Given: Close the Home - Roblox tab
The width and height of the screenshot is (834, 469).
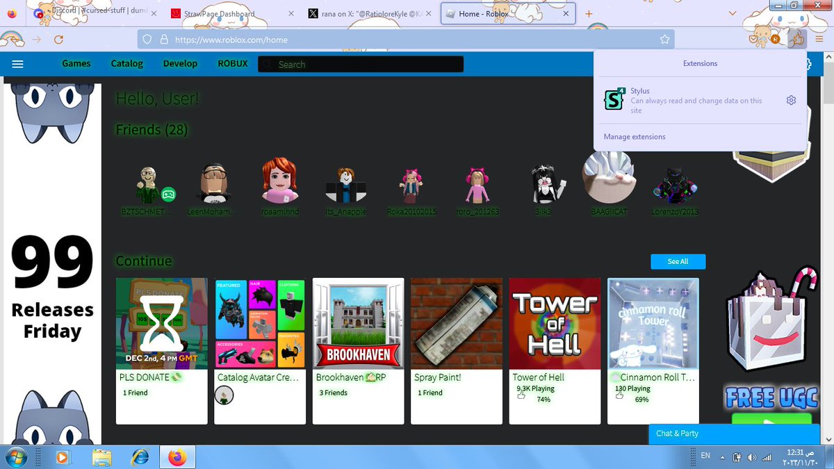Looking at the screenshot, I should click(x=566, y=14).
